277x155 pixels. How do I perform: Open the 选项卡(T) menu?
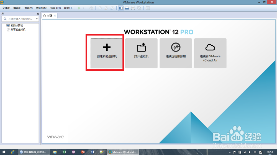click(55, 8)
